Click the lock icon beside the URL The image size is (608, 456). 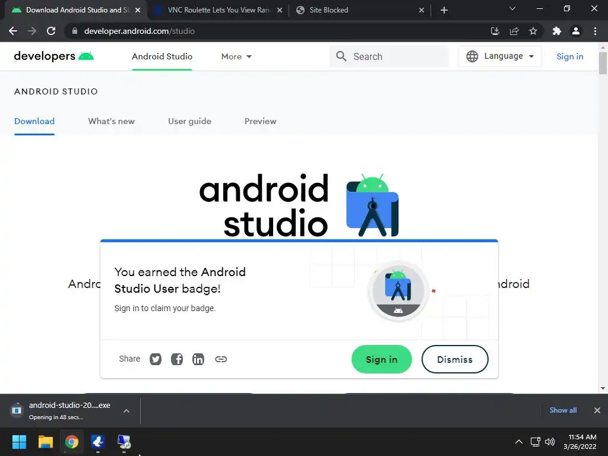pos(75,31)
